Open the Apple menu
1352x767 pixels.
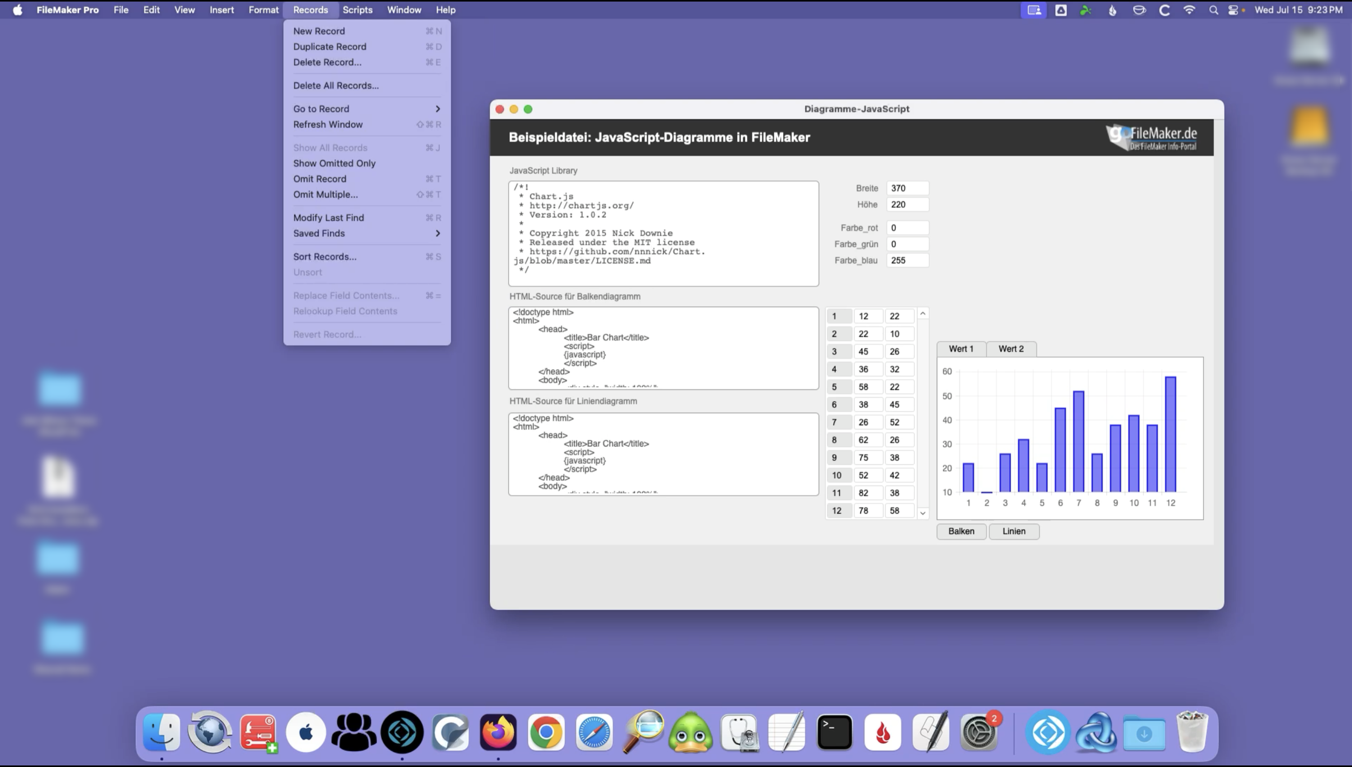tap(18, 10)
